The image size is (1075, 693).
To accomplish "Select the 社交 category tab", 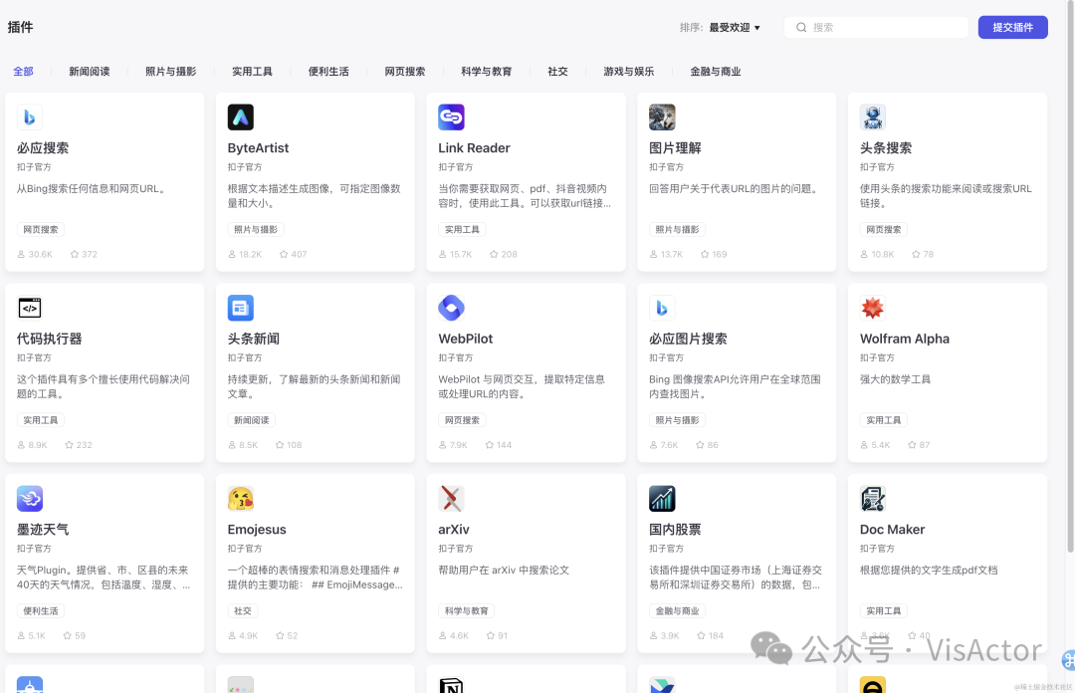I will pyautogui.click(x=557, y=72).
